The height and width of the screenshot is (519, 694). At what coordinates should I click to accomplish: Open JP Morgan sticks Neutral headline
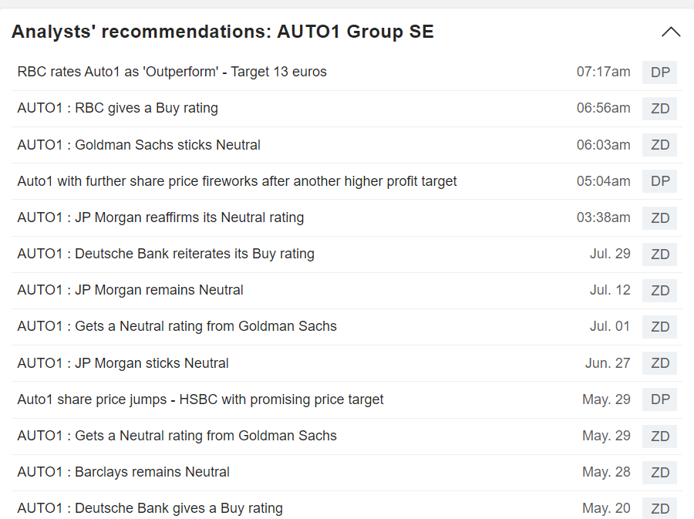123,363
